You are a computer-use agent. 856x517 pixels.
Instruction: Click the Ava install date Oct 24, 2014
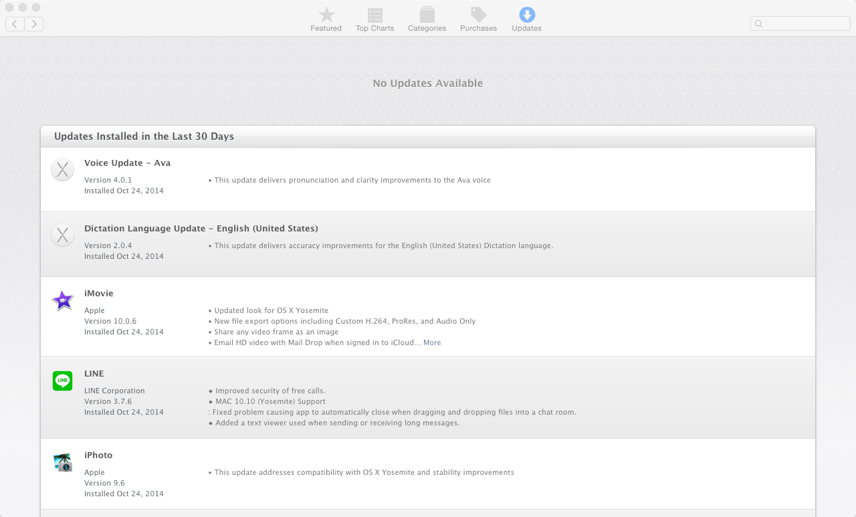[x=124, y=191]
